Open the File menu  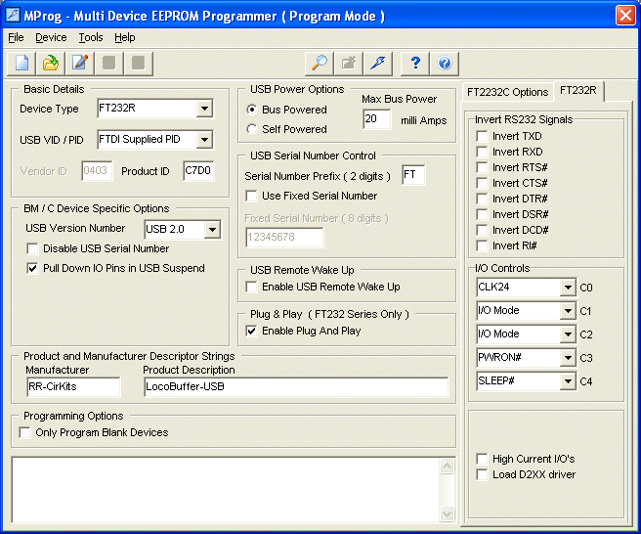[16, 37]
